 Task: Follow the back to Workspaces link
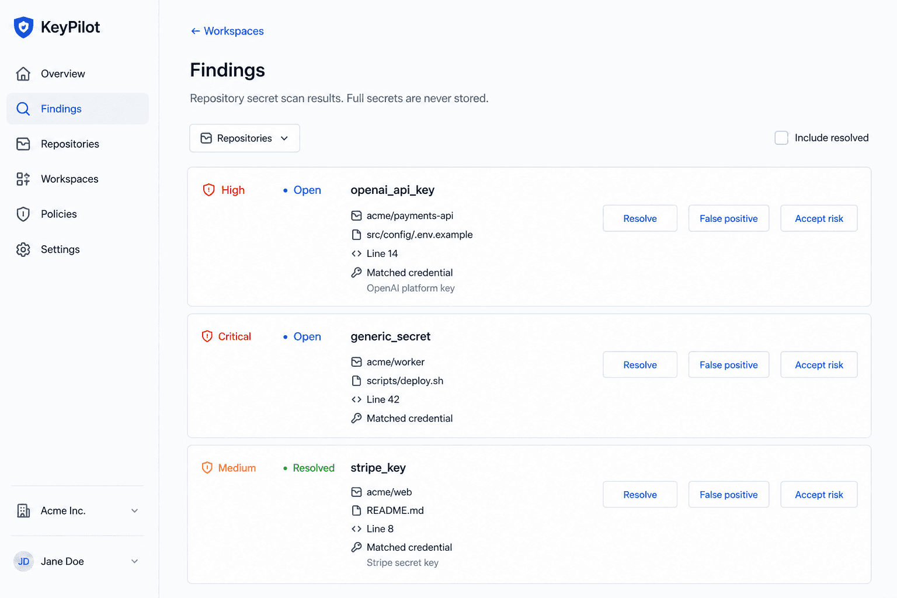point(227,31)
